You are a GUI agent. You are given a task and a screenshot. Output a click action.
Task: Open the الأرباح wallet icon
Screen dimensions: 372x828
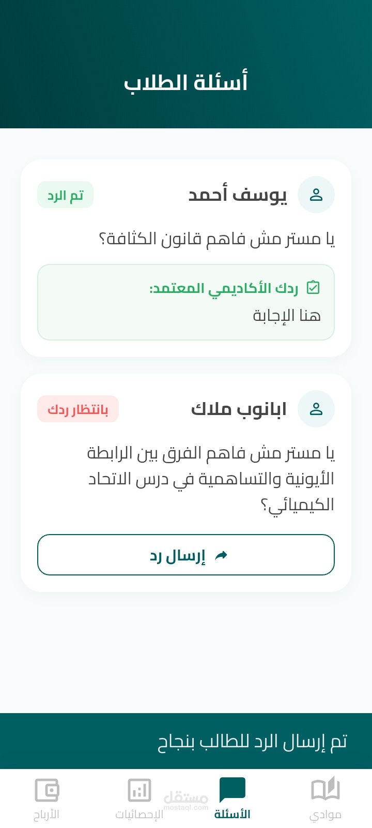[x=47, y=790]
